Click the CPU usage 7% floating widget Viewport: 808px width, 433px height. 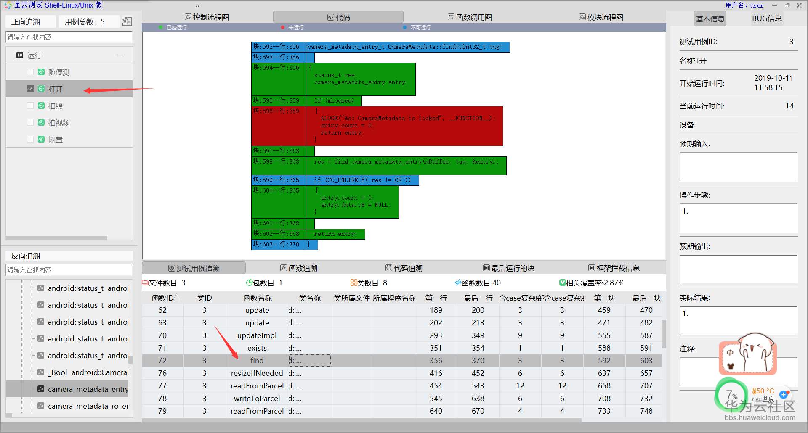pos(731,394)
